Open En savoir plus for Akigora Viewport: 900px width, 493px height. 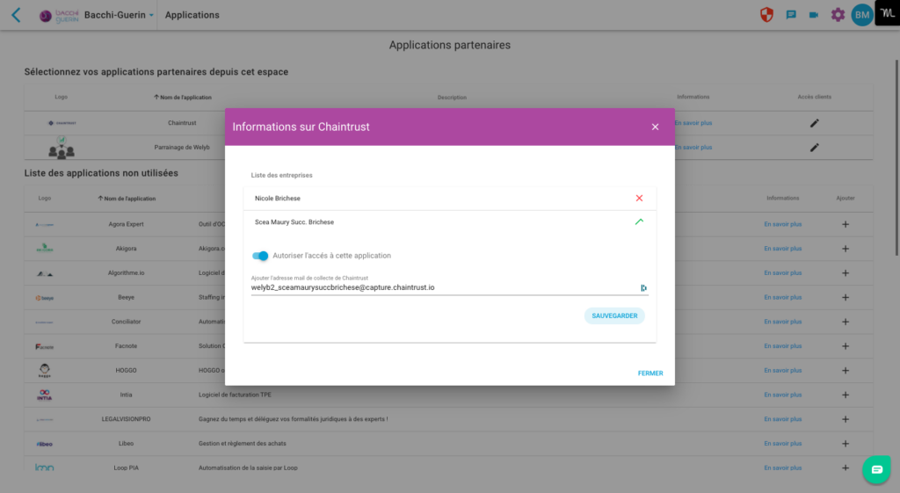pyautogui.click(x=782, y=249)
